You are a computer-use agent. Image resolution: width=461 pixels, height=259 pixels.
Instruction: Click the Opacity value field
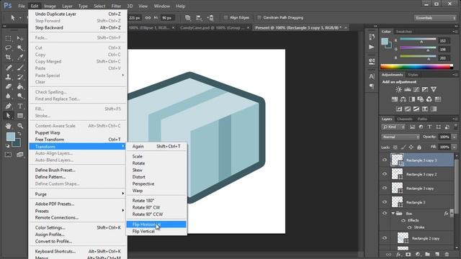point(444,137)
